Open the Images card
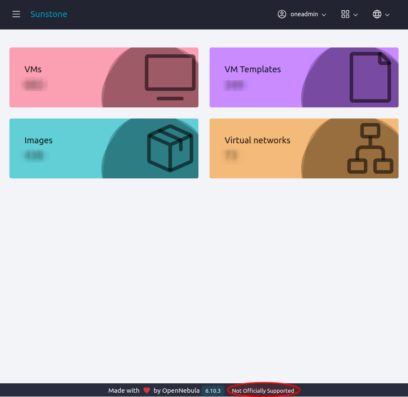The width and height of the screenshot is (408, 397). tap(104, 148)
